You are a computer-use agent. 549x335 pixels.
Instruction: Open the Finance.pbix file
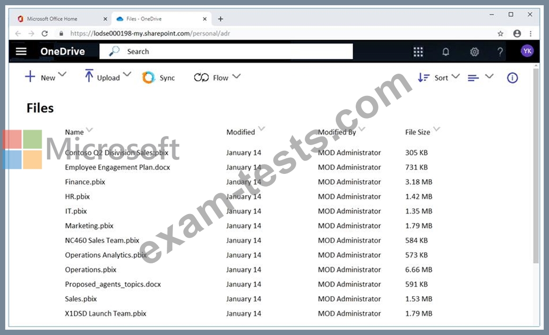point(85,182)
